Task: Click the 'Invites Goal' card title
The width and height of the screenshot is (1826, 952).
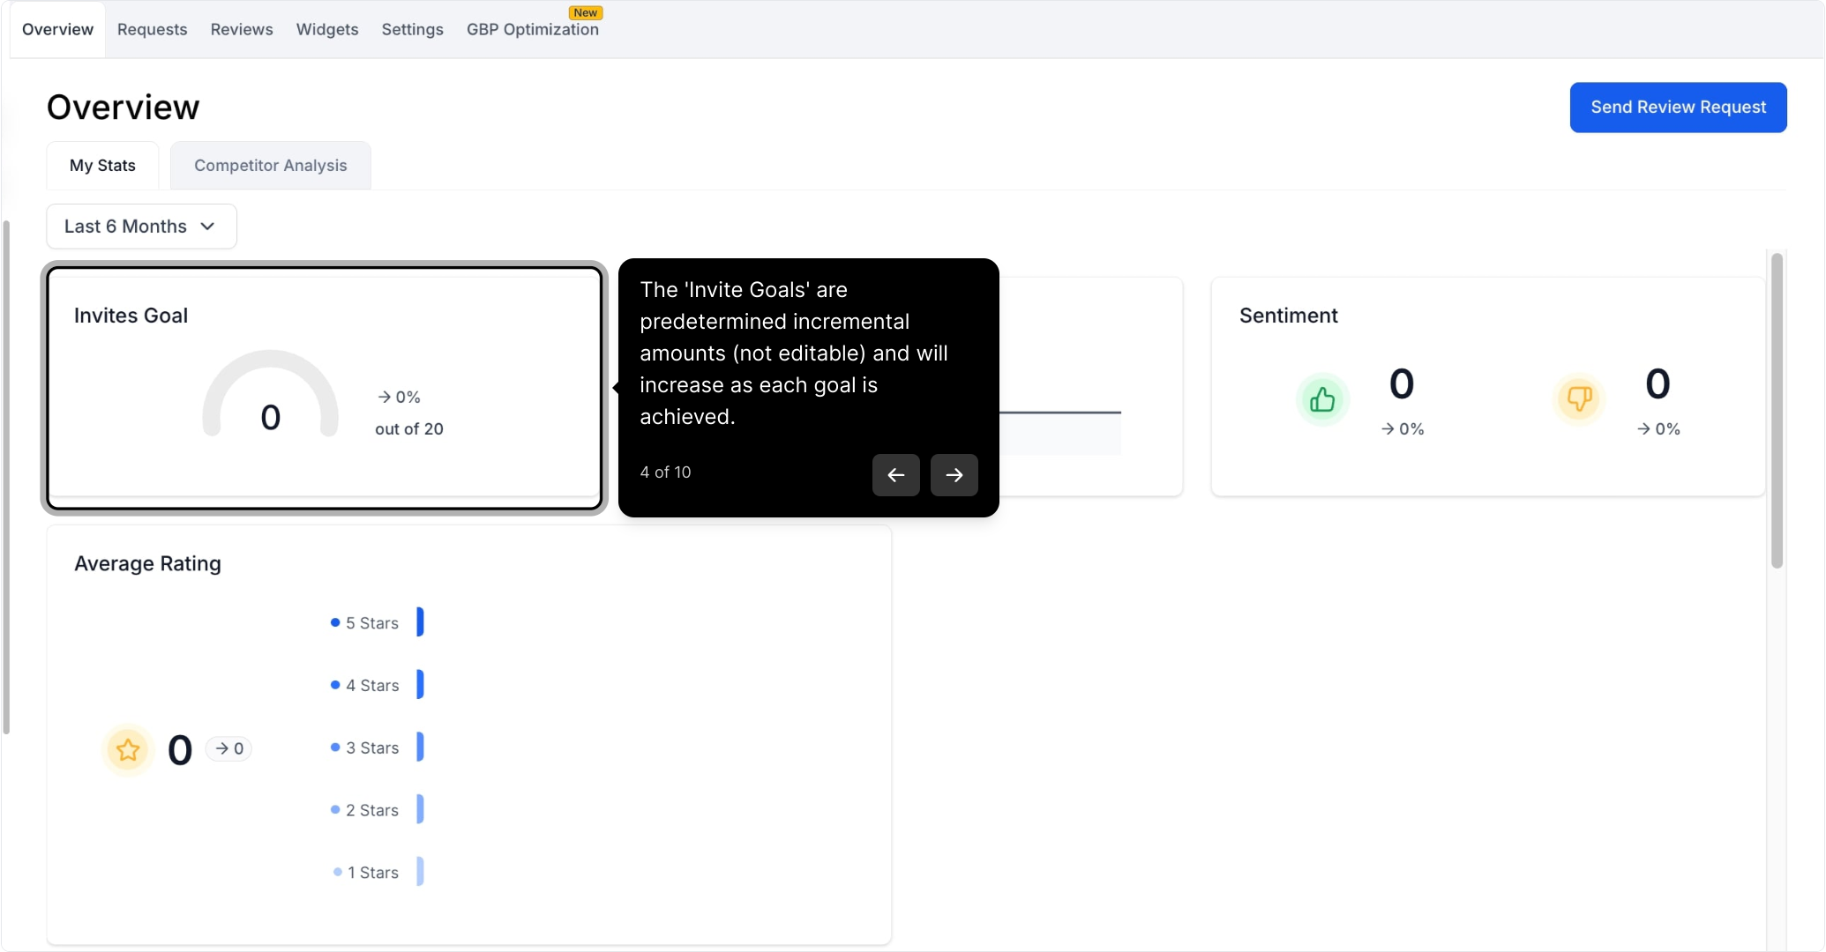Action: click(x=131, y=316)
